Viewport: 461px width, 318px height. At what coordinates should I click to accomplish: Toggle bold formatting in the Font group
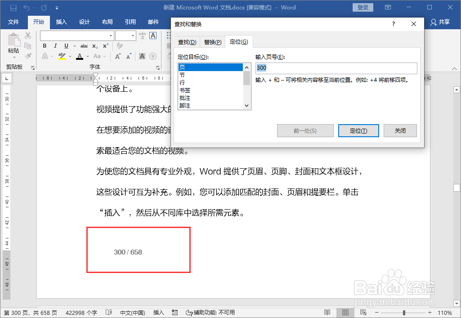pos(45,46)
